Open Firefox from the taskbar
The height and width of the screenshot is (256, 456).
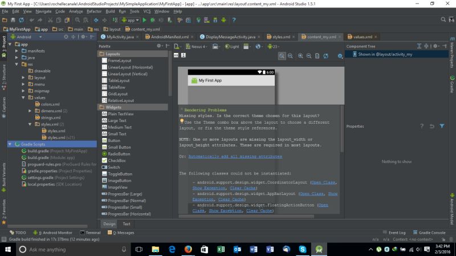(x=188, y=249)
